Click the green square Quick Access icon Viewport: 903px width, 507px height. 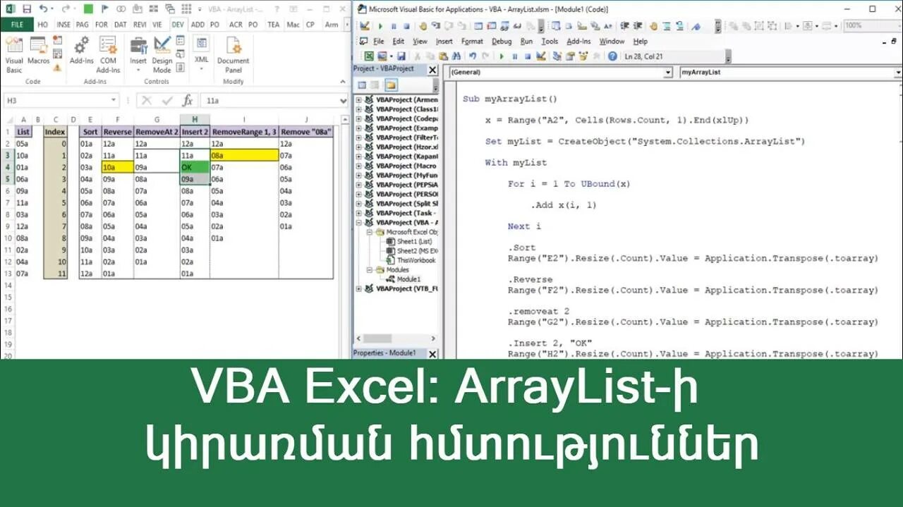87,9
